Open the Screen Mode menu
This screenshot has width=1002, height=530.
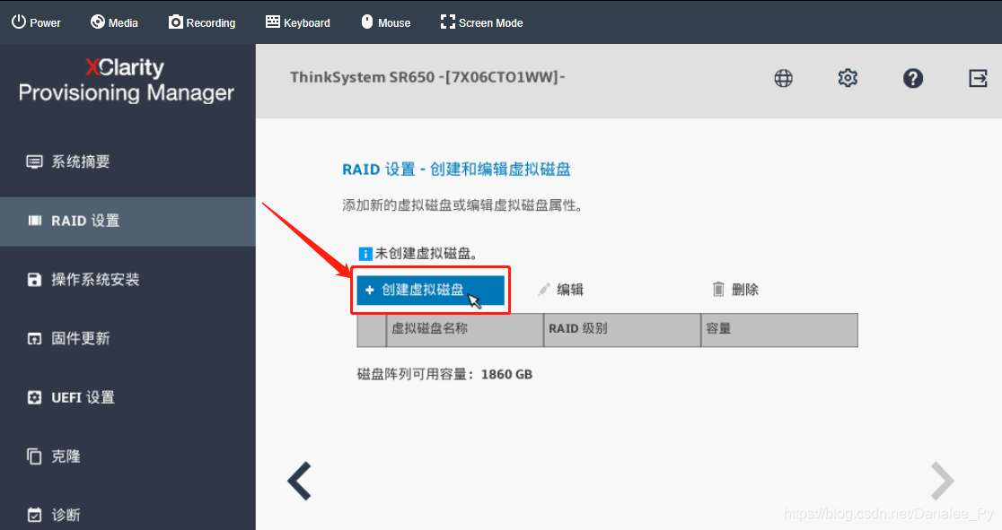pos(481,22)
